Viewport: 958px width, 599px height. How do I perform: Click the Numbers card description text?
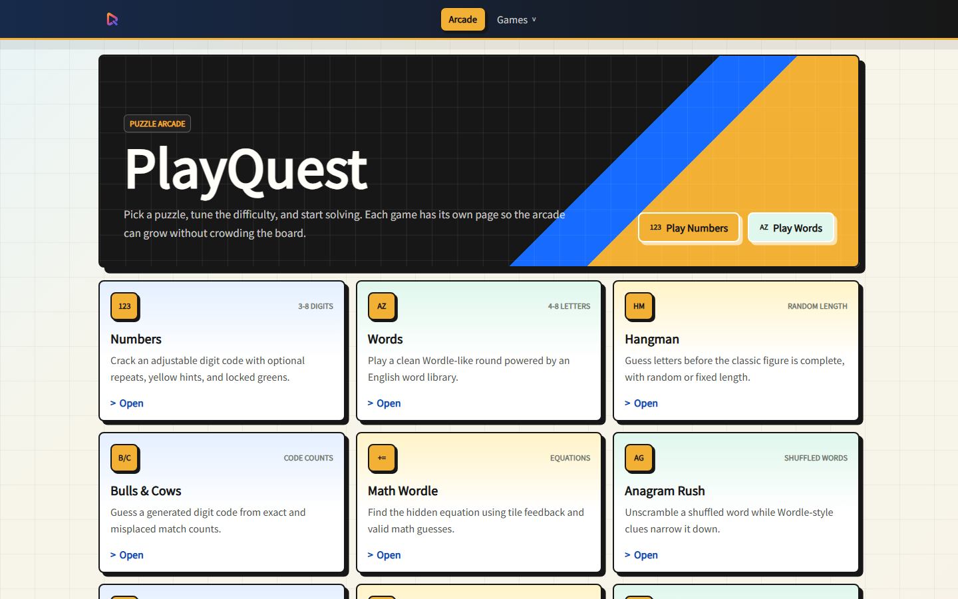pyautogui.click(x=208, y=369)
